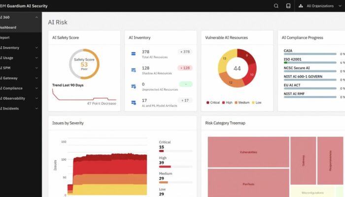The width and height of the screenshot is (345, 197).
Task: Click the 47 Point Decrease text
Action: point(102,103)
